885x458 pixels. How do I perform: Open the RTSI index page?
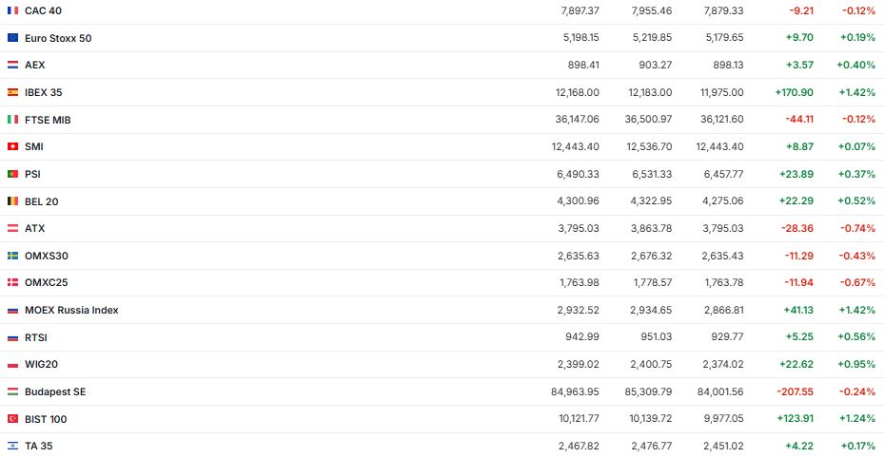pos(36,337)
